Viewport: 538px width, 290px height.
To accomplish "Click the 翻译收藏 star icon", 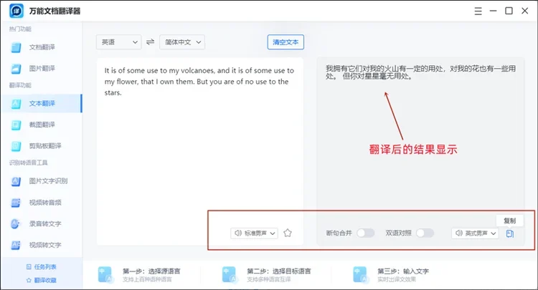I will pyautogui.click(x=29, y=280).
